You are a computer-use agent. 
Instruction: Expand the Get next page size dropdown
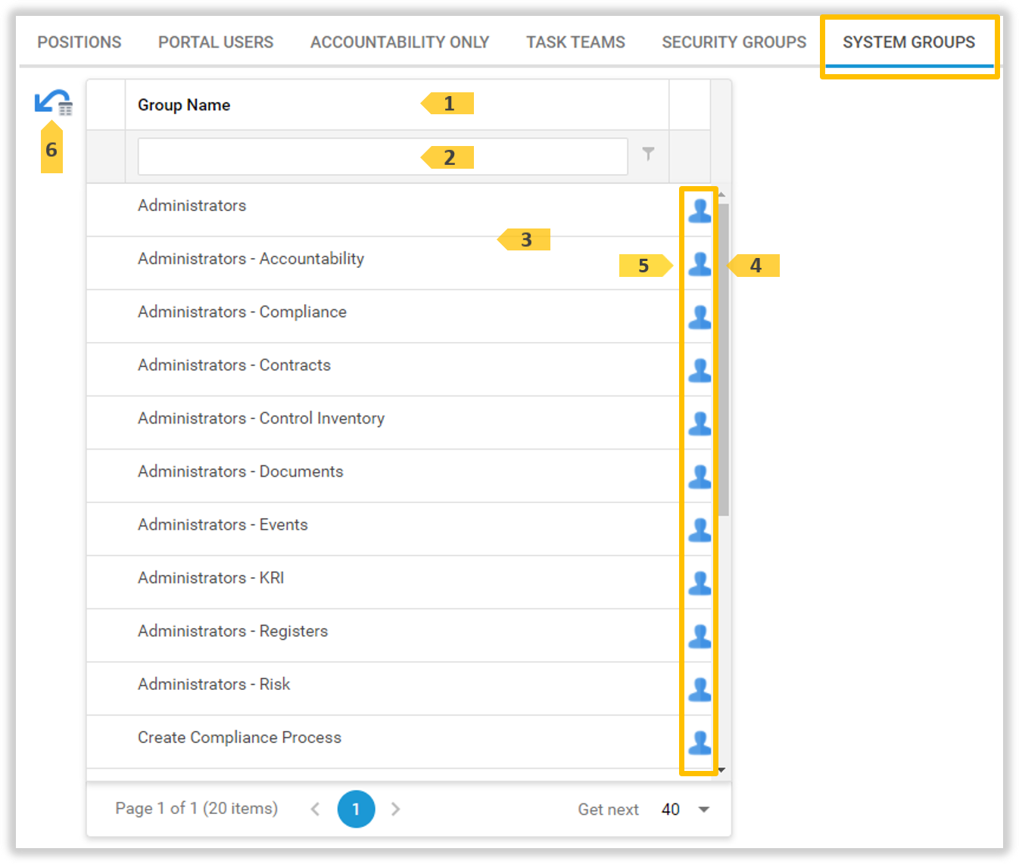pos(703,810)
